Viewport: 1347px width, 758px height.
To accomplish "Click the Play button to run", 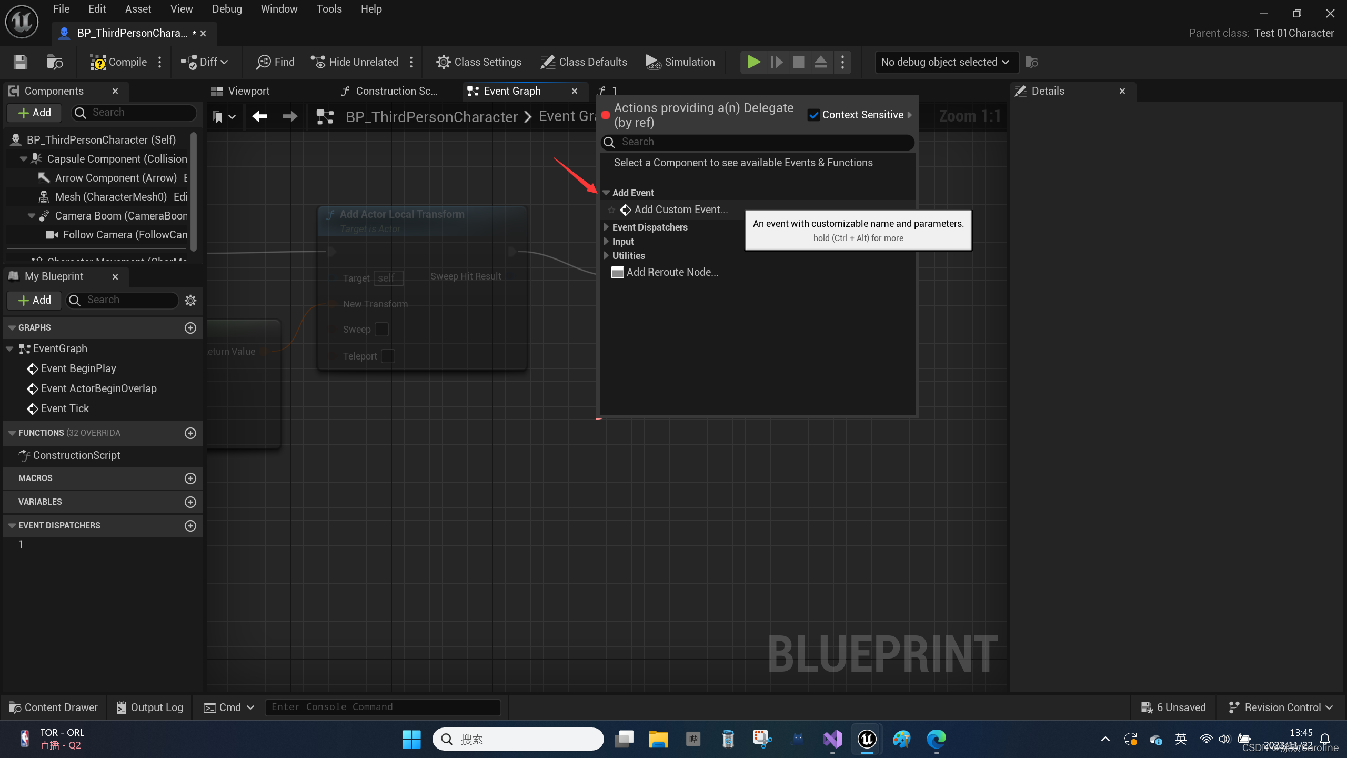I will 754,62.
